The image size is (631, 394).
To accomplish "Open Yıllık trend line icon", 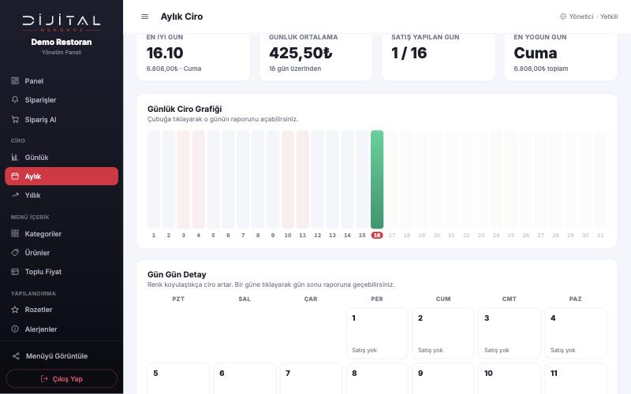I will pos(15,195).
